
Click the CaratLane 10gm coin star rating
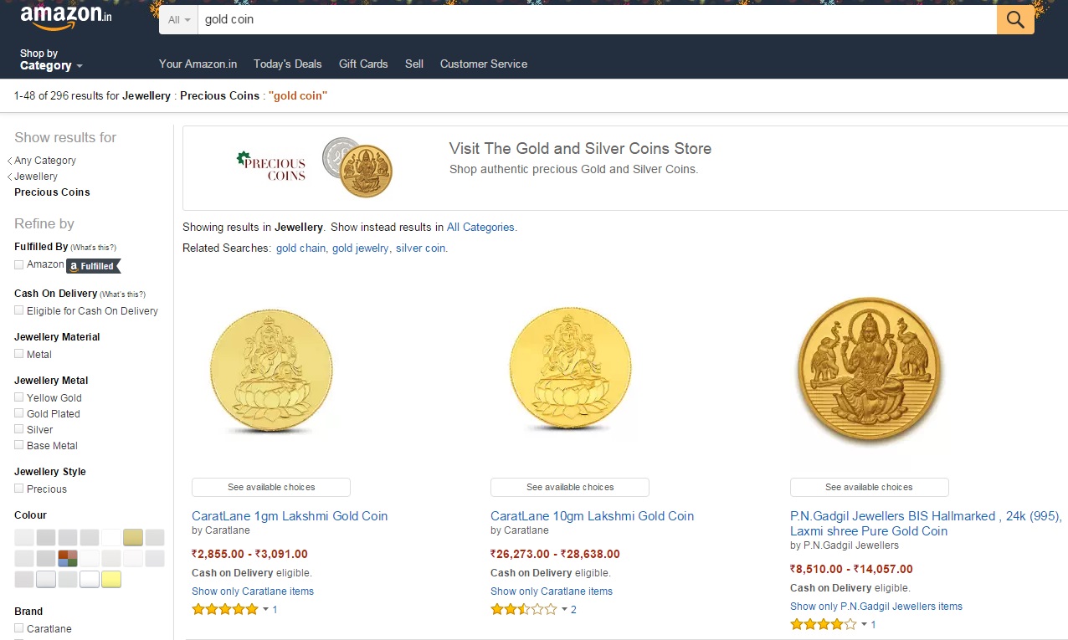pyautogui.click(x=524, y=610)
